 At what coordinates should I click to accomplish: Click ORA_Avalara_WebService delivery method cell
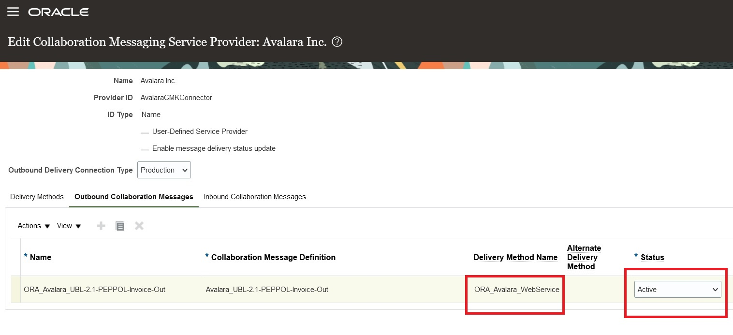click(x=517, y=290)
